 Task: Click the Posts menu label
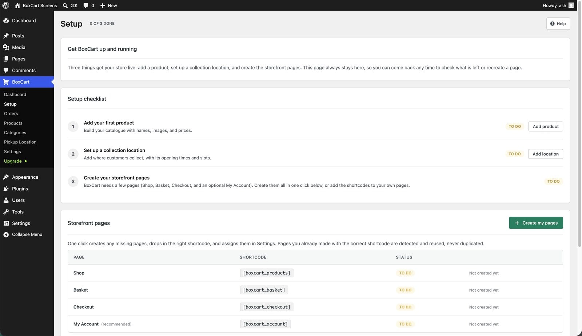(x=18, y=36)
